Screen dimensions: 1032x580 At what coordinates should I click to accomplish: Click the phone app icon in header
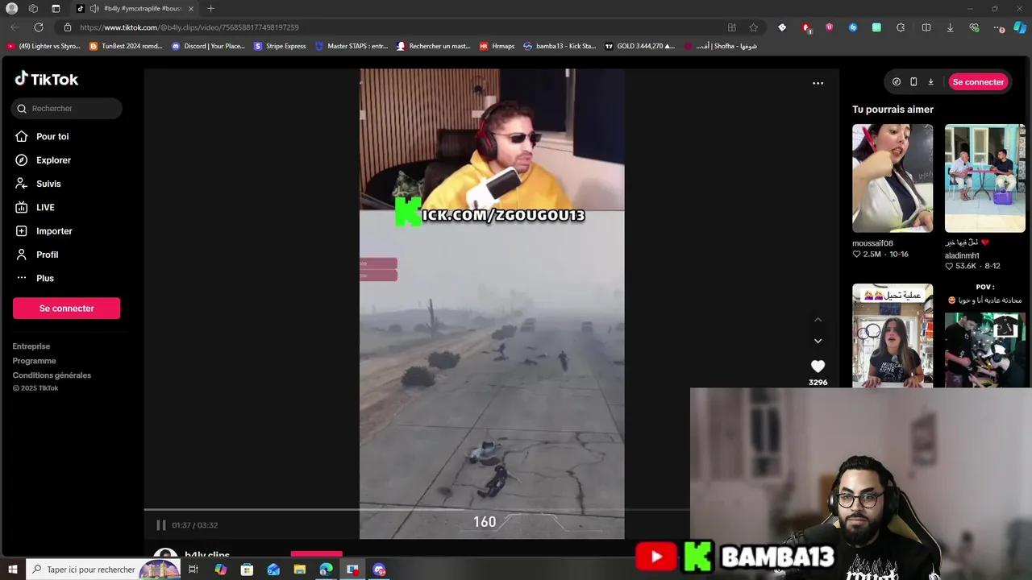point(913,82)
